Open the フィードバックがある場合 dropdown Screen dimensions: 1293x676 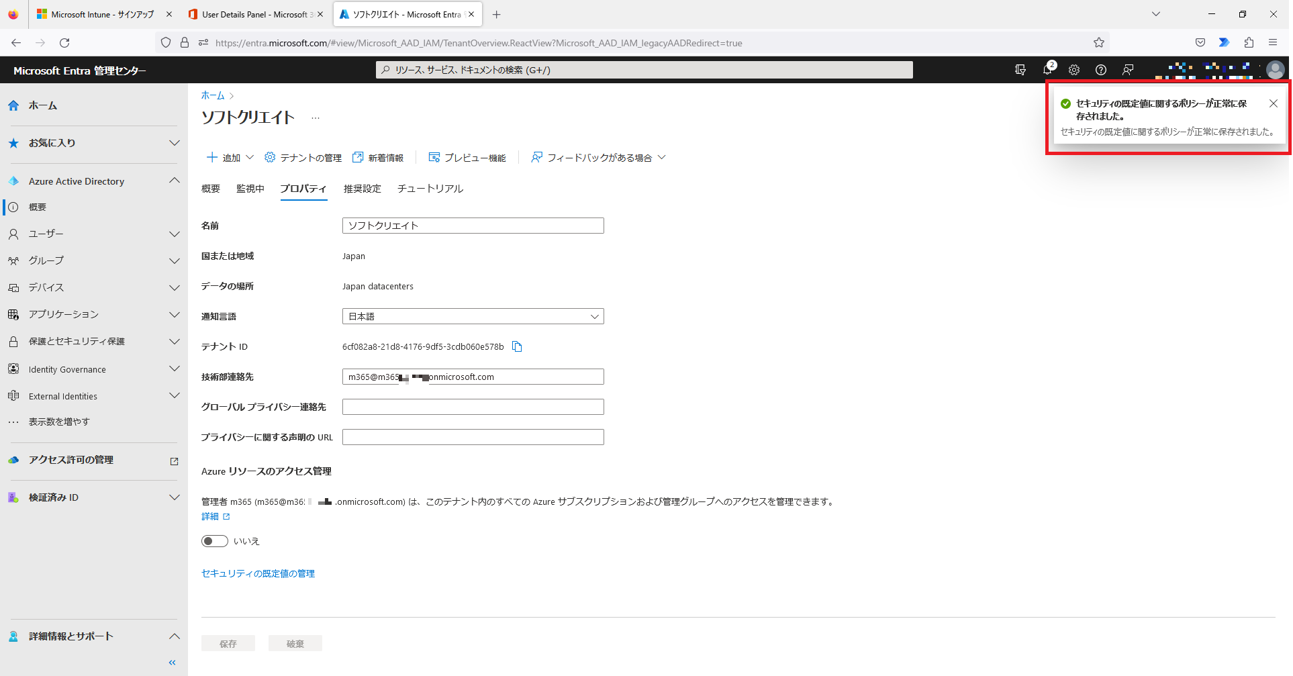(x=598, y=158)
